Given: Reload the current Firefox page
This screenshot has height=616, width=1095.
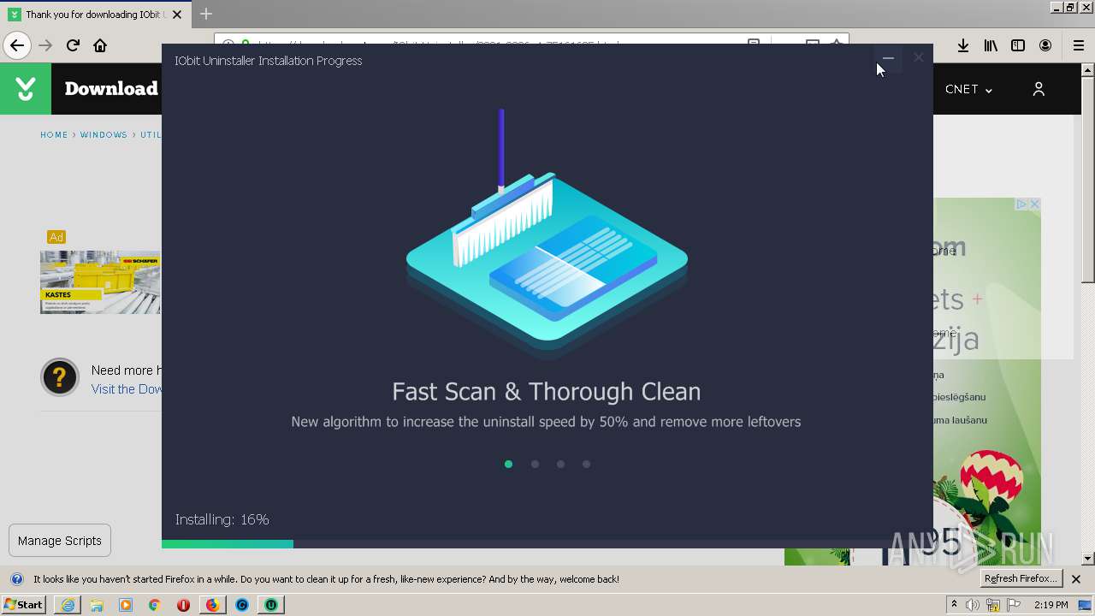Looking at the screenshot, I should click(x=73, y=45).
